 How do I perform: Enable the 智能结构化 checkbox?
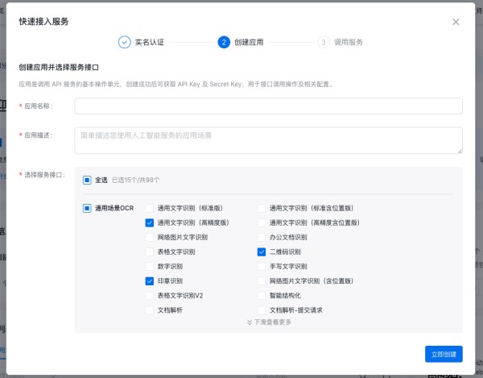(262, 296)
